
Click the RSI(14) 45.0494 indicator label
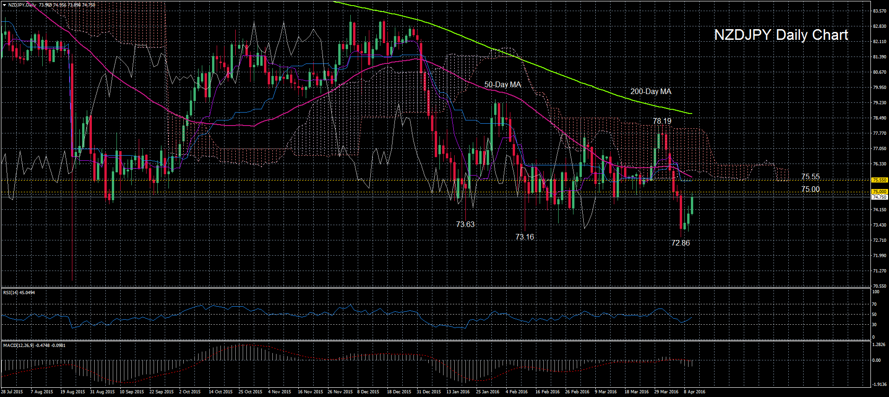(x=19, y=293)
